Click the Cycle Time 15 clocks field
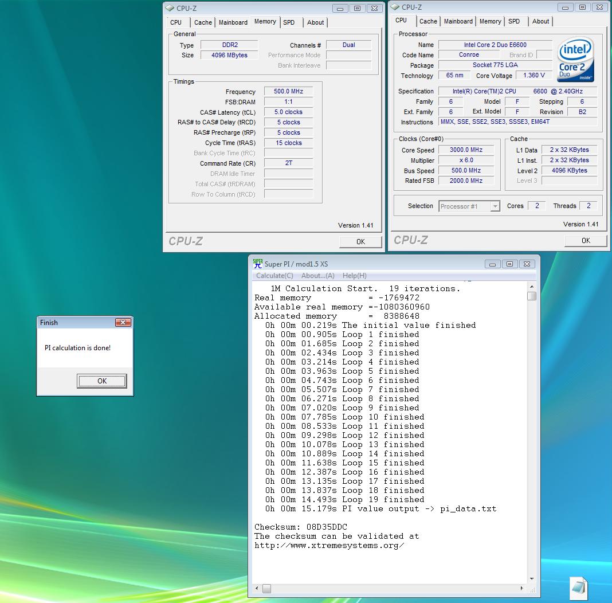 [x=288, y=143]
